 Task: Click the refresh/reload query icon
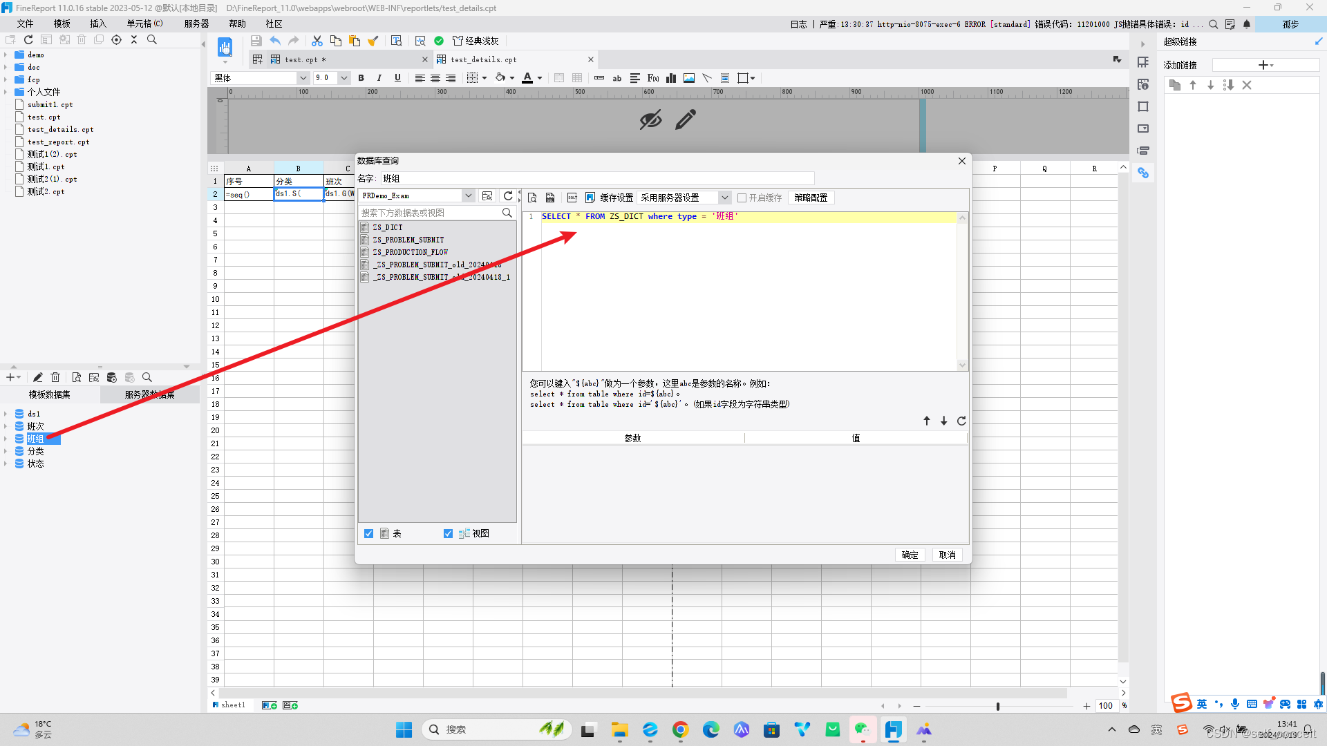pos(508,198)
